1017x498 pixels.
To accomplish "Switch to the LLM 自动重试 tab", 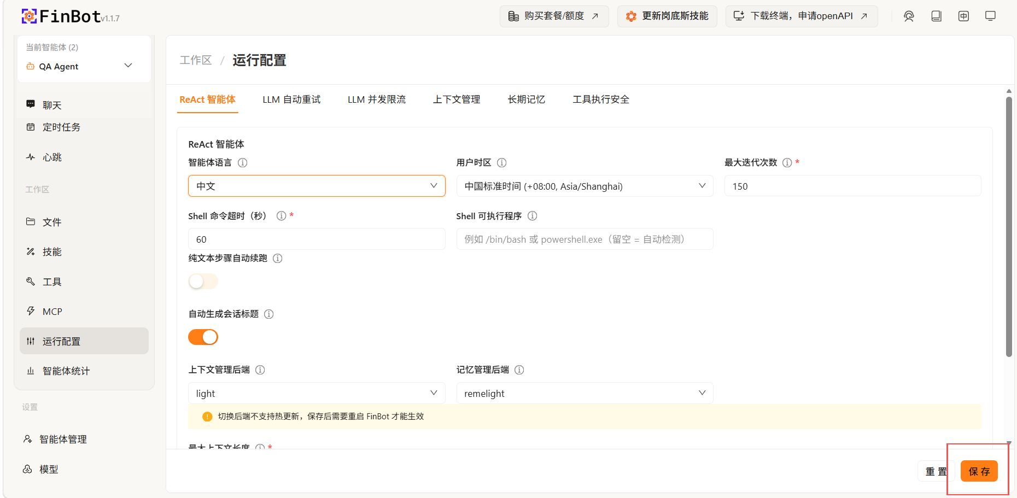I will [291, 99].
